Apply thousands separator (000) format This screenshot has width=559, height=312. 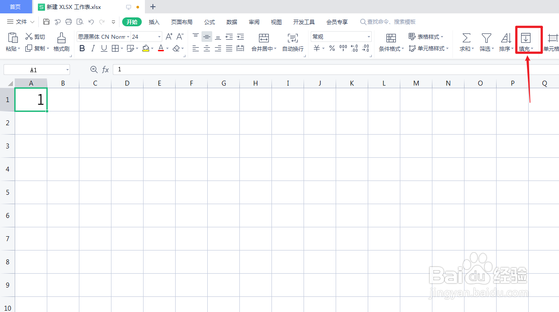(343, 49)
